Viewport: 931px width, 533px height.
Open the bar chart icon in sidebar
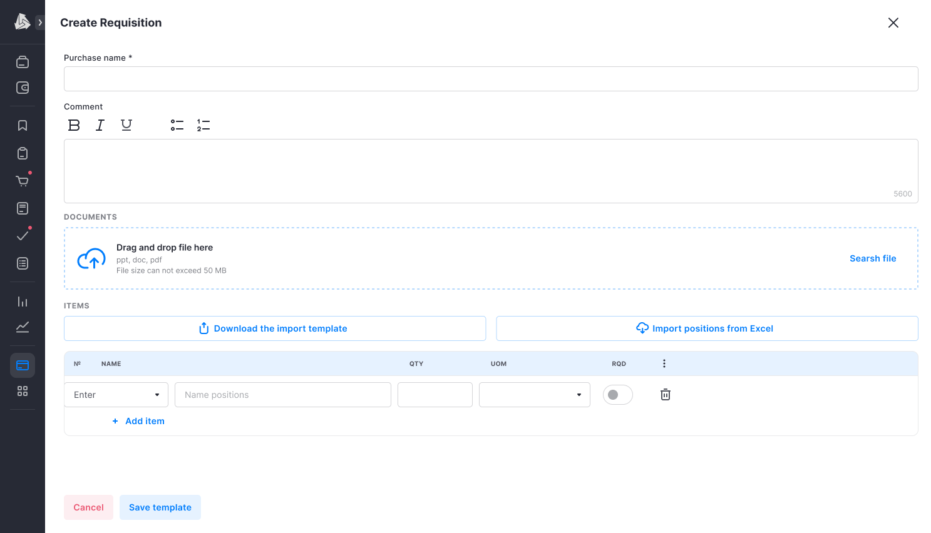click(23, 302)
